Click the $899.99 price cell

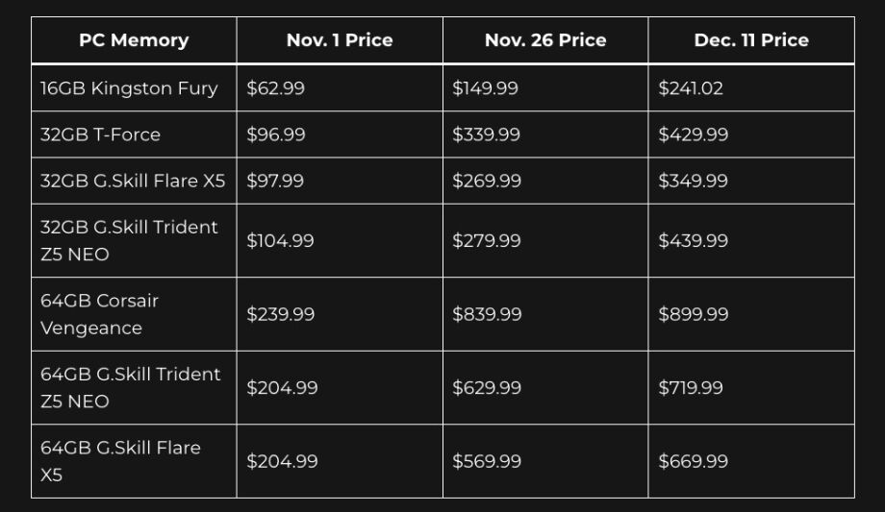693,314
